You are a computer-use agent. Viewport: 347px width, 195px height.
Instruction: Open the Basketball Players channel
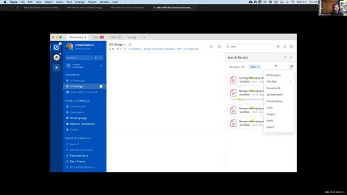coord(81,150)
